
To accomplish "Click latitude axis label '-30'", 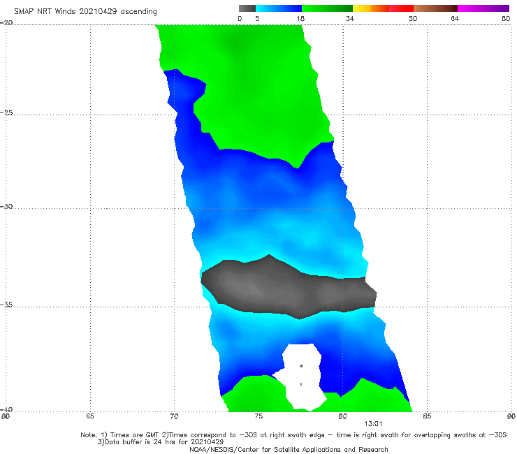I will coord(6,206).
